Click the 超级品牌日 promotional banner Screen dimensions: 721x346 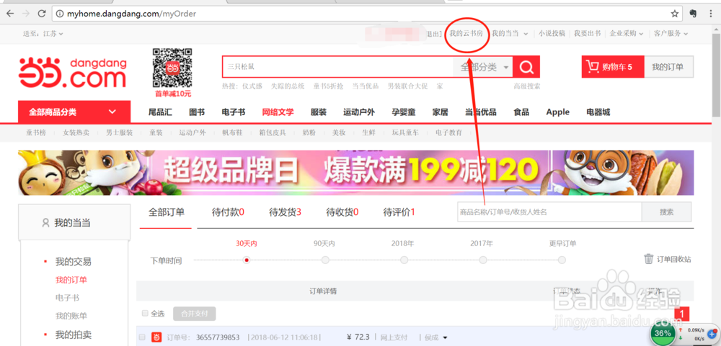click(x=356, y=173)
